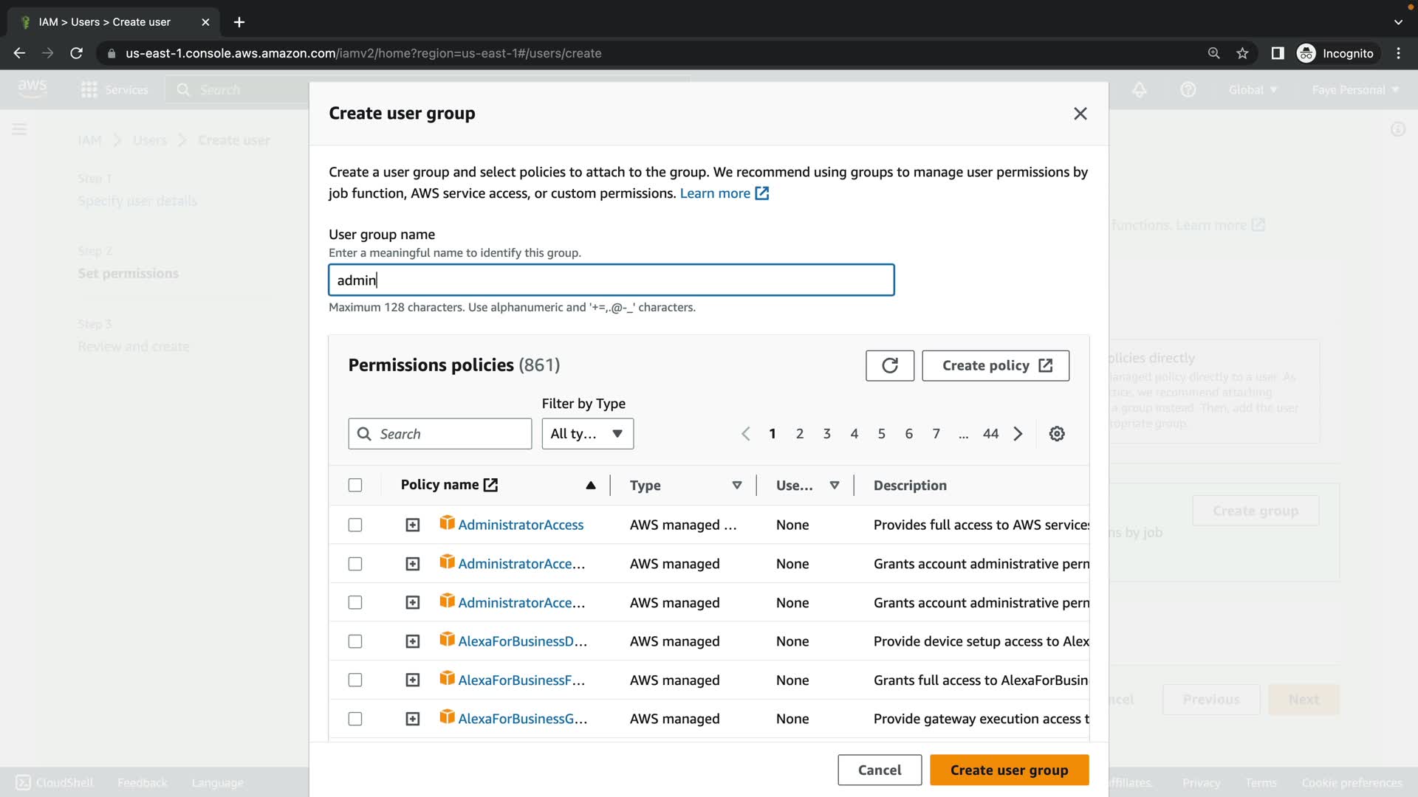
Task: Reload the page with the browser refresh icon
Action: [x=76, y=53]
